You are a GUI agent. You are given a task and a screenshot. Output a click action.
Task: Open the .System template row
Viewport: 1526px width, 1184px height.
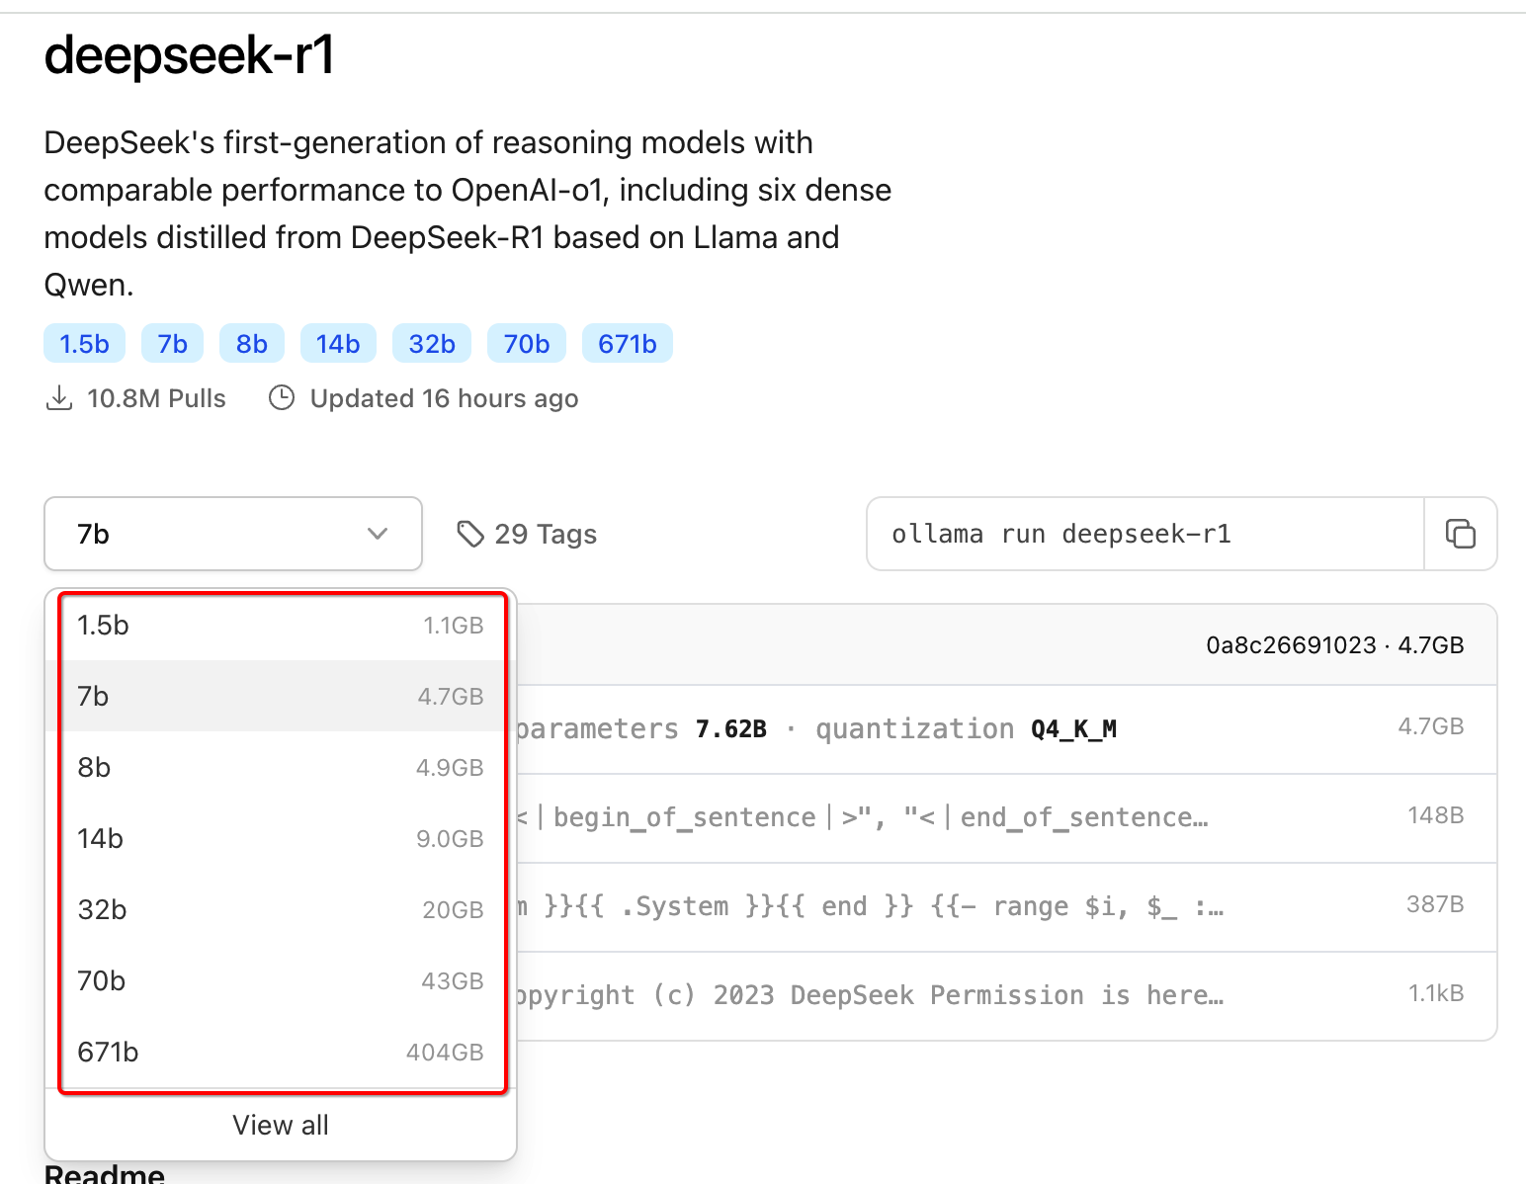point(1006,907)
